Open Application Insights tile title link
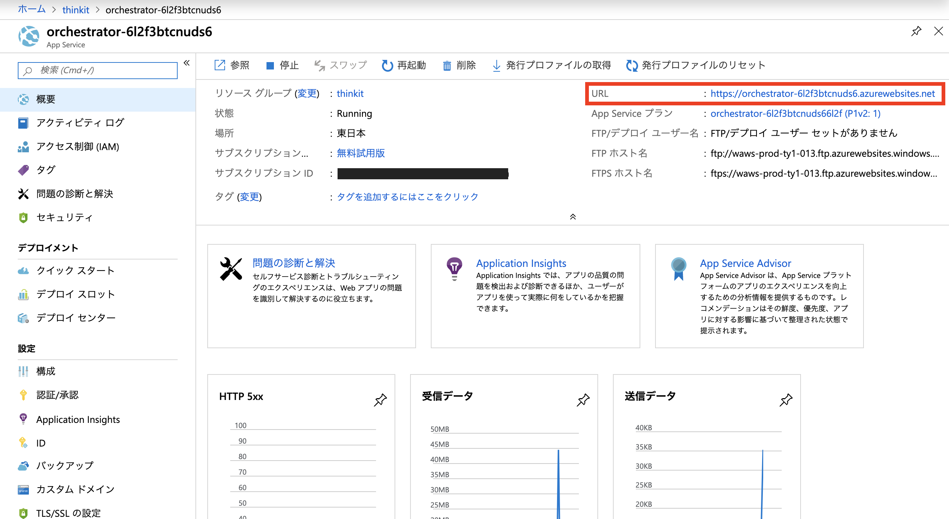Image resolution: width=949 pixels, height=519 pixels. tap(521, 263)
